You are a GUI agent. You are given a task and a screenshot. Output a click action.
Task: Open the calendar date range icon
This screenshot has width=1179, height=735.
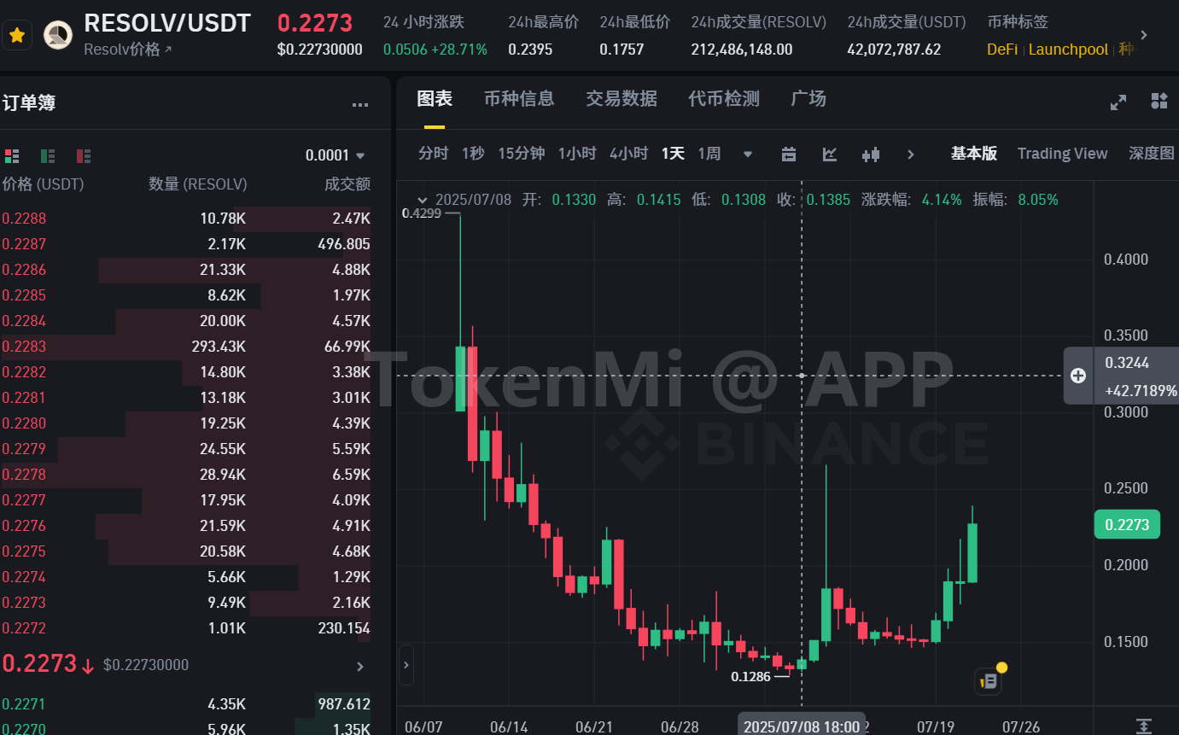click(x=789, y=154)
